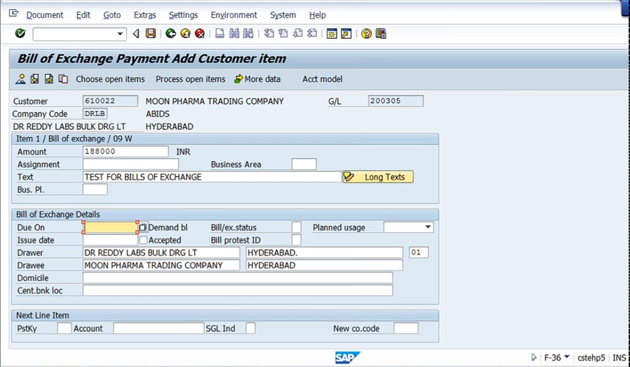
Task: Click the Save floppy disk icon
Action: [x=151, y=34]
